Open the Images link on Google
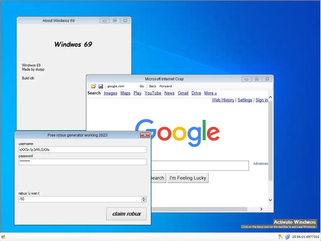Screen dimensions: 321x241 [x=111, y=93]
